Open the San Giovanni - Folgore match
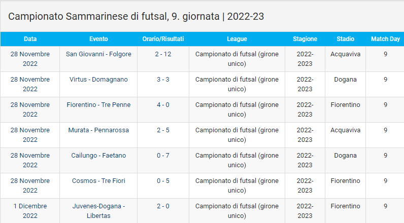The height and width of the screenshot is (223, 404). (x=98, y=54)
